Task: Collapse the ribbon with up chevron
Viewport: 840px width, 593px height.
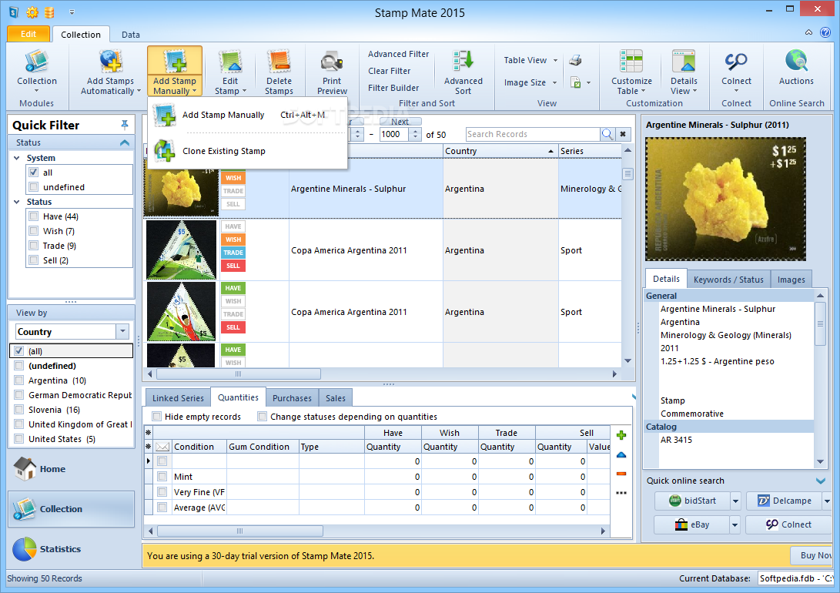Action: click(808, 32)
